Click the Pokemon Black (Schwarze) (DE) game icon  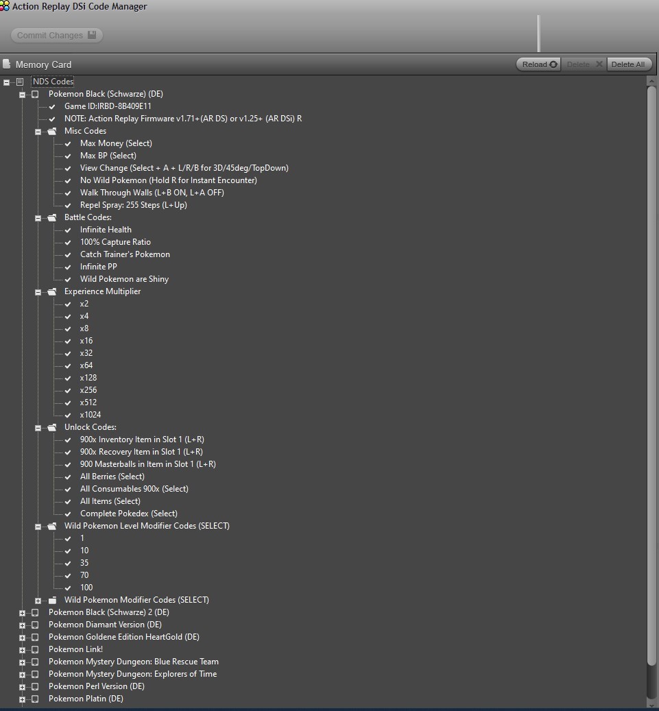pos(35,95)
